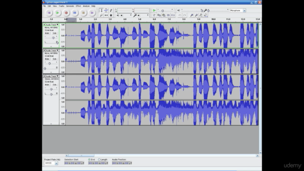
Task: Open the Help menu
Action: pos(93,6)
